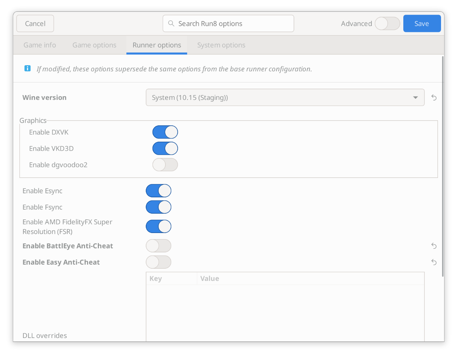This screenshot has width=457, height=356.
Task: Turn off Enable Fsync
Action: click(158, 207)
